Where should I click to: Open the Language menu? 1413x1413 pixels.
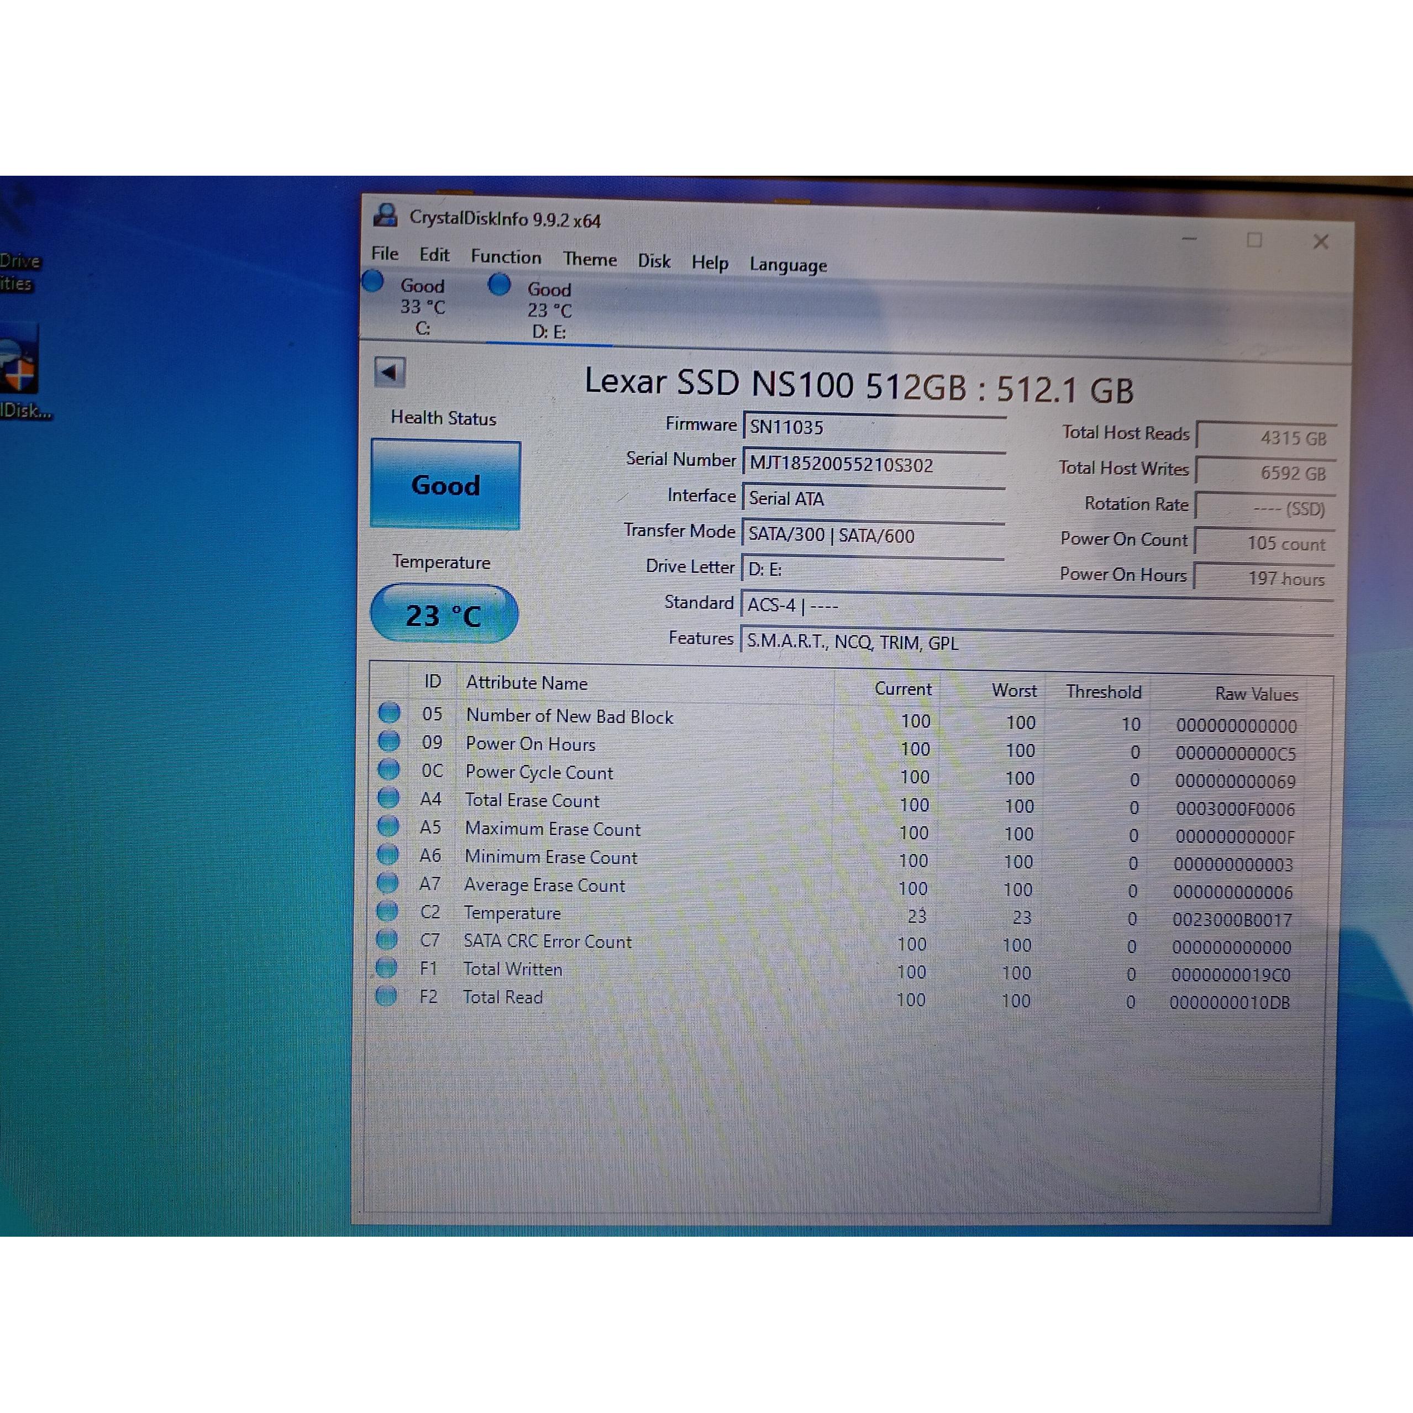787,265
